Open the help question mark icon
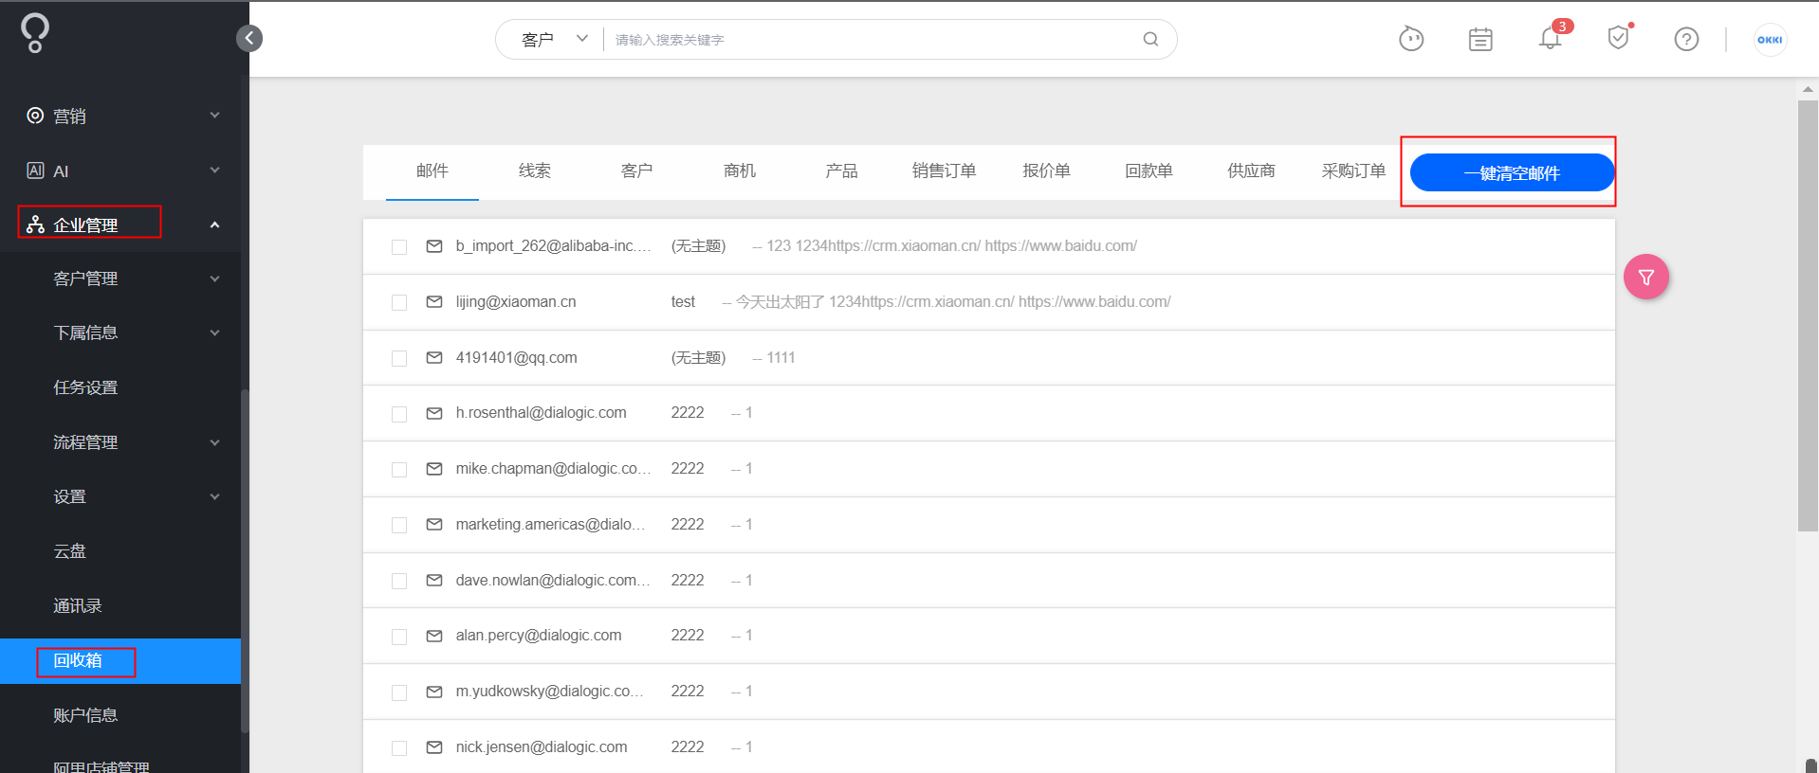Viewport: 1819px width, 773px height. tap(1686, 39)
